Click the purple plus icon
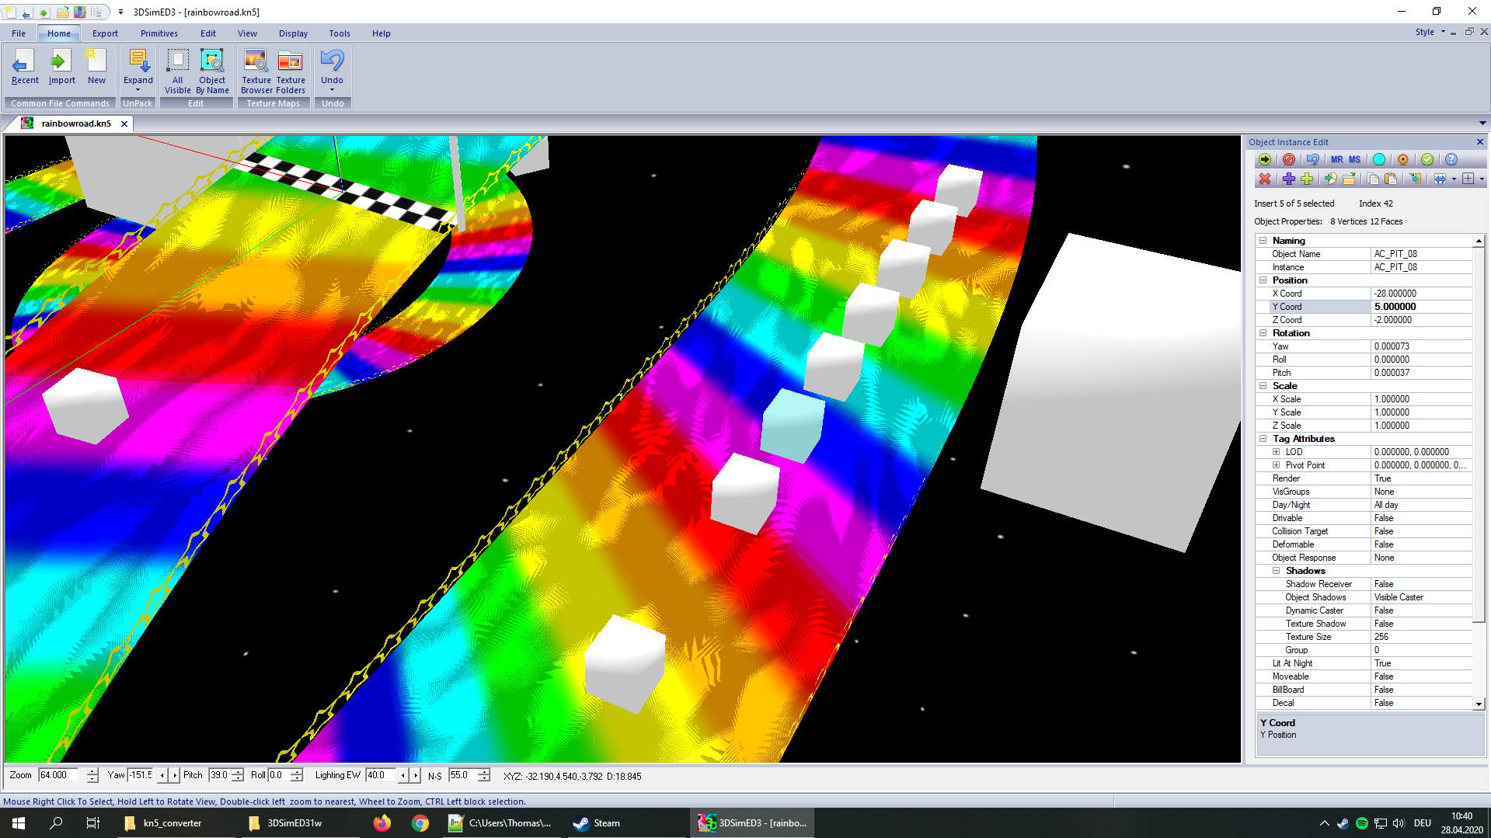The image size is (1491, 838). click(1288, 179)
